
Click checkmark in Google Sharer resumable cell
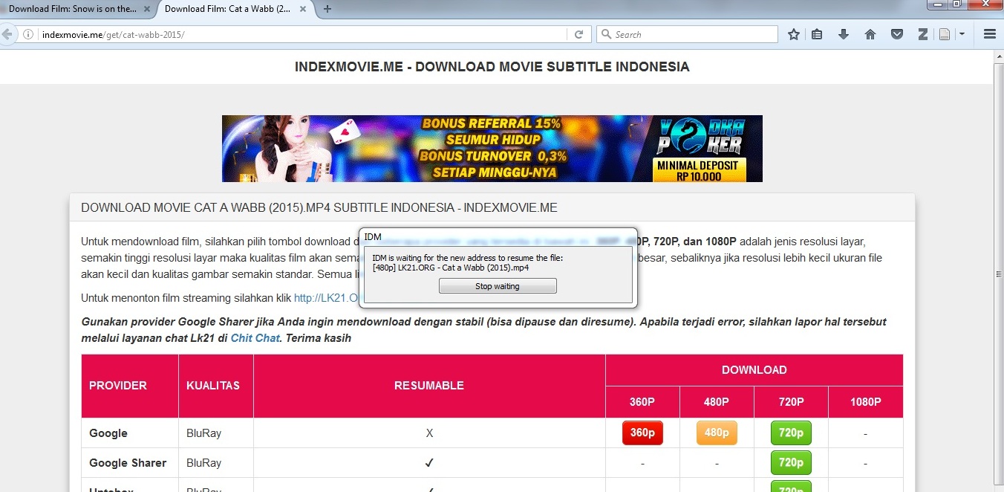click(x=429, y=463)
